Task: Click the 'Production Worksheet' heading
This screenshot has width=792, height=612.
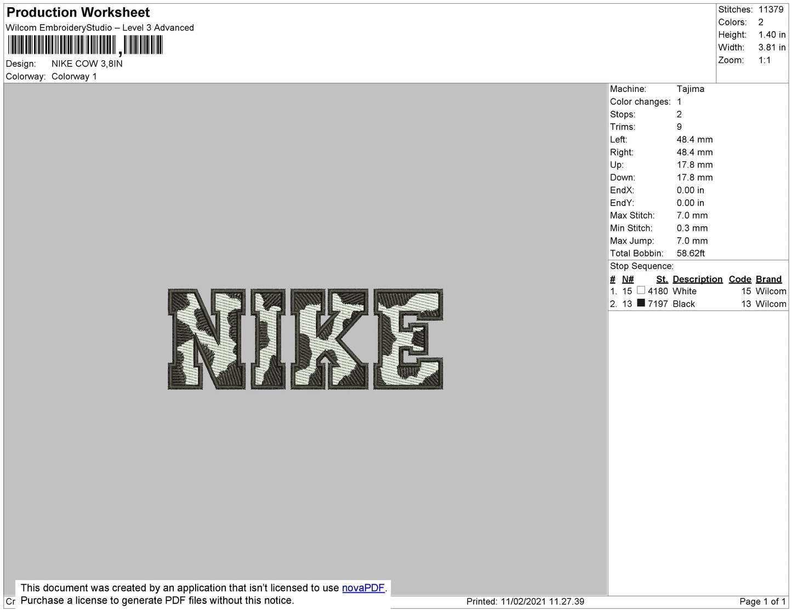Action: [78, 12]
